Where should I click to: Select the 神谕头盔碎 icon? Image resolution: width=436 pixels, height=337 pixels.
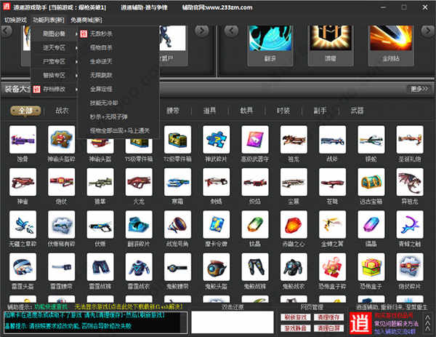coord(62,140)
